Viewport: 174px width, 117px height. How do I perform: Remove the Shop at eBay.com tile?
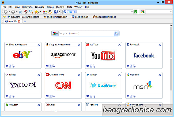[39, 45]
